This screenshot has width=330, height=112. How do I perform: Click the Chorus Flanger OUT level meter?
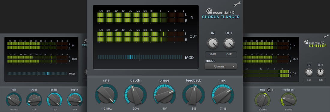(141, 36)
